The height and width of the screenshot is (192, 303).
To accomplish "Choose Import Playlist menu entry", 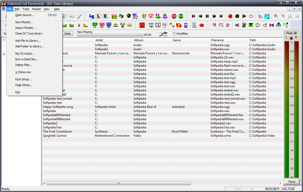I will pyautogui.click(x=34, y=28).
